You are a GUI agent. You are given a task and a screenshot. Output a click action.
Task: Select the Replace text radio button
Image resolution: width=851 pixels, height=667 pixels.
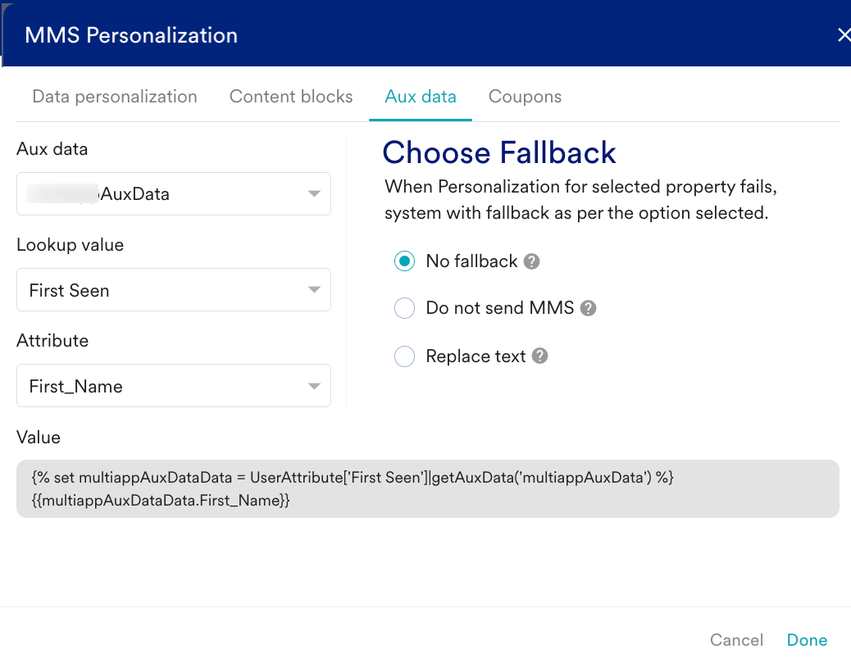coord(404,356)
